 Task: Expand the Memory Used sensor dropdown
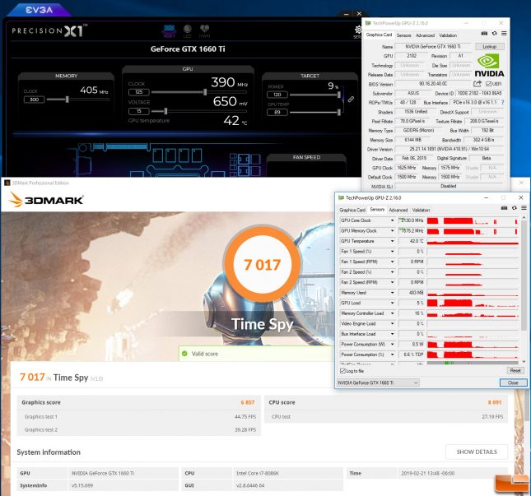392,293
